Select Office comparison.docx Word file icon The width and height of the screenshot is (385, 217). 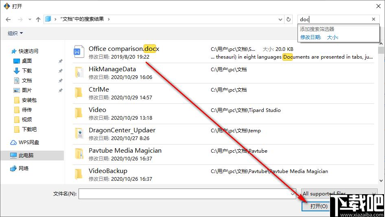click(x=79, y=52)
